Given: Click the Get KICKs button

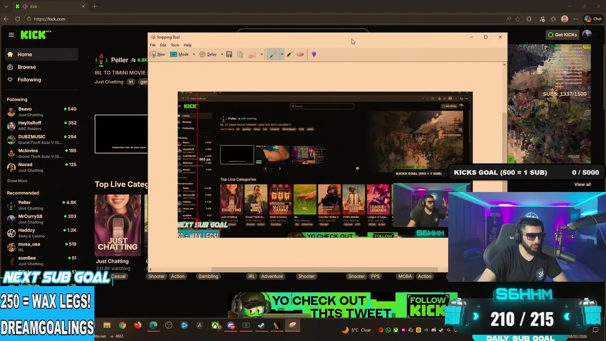Looking at the screenshot, I should click(562, 35).
